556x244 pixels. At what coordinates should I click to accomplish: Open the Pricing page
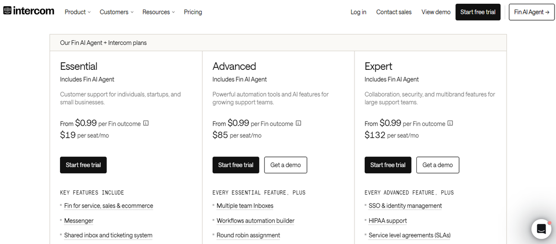click(x=193, y=12)
